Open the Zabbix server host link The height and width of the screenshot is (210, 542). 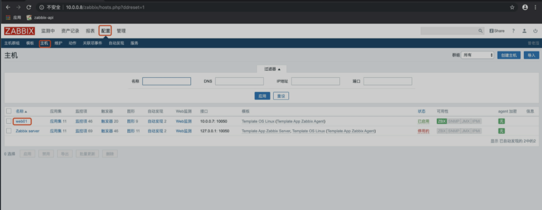pyautogui.click(x=28, y=131)
